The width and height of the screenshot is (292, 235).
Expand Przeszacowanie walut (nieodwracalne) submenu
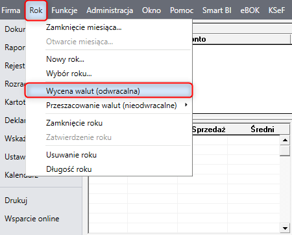point(108,105)
